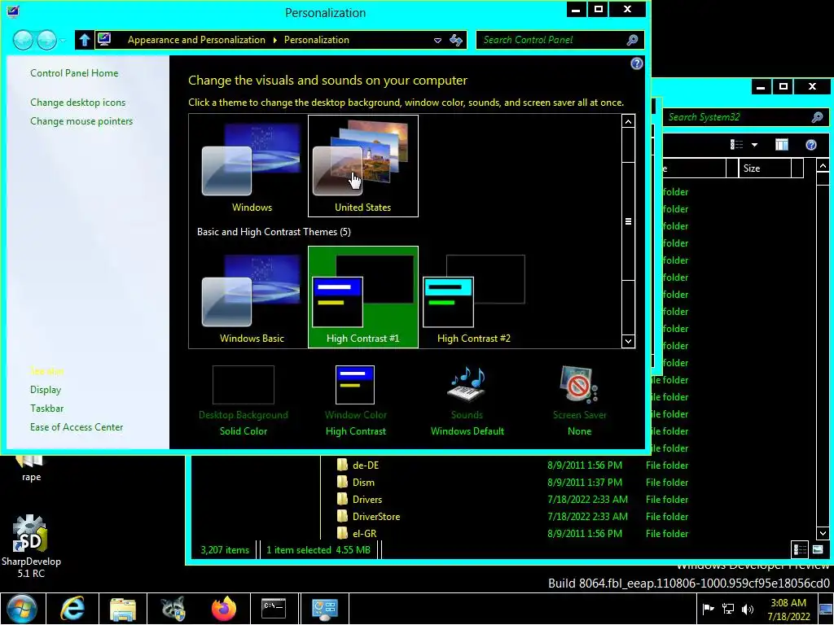Open Change mouse pointers link
This screenshot has width=834, height=625.
81,121
